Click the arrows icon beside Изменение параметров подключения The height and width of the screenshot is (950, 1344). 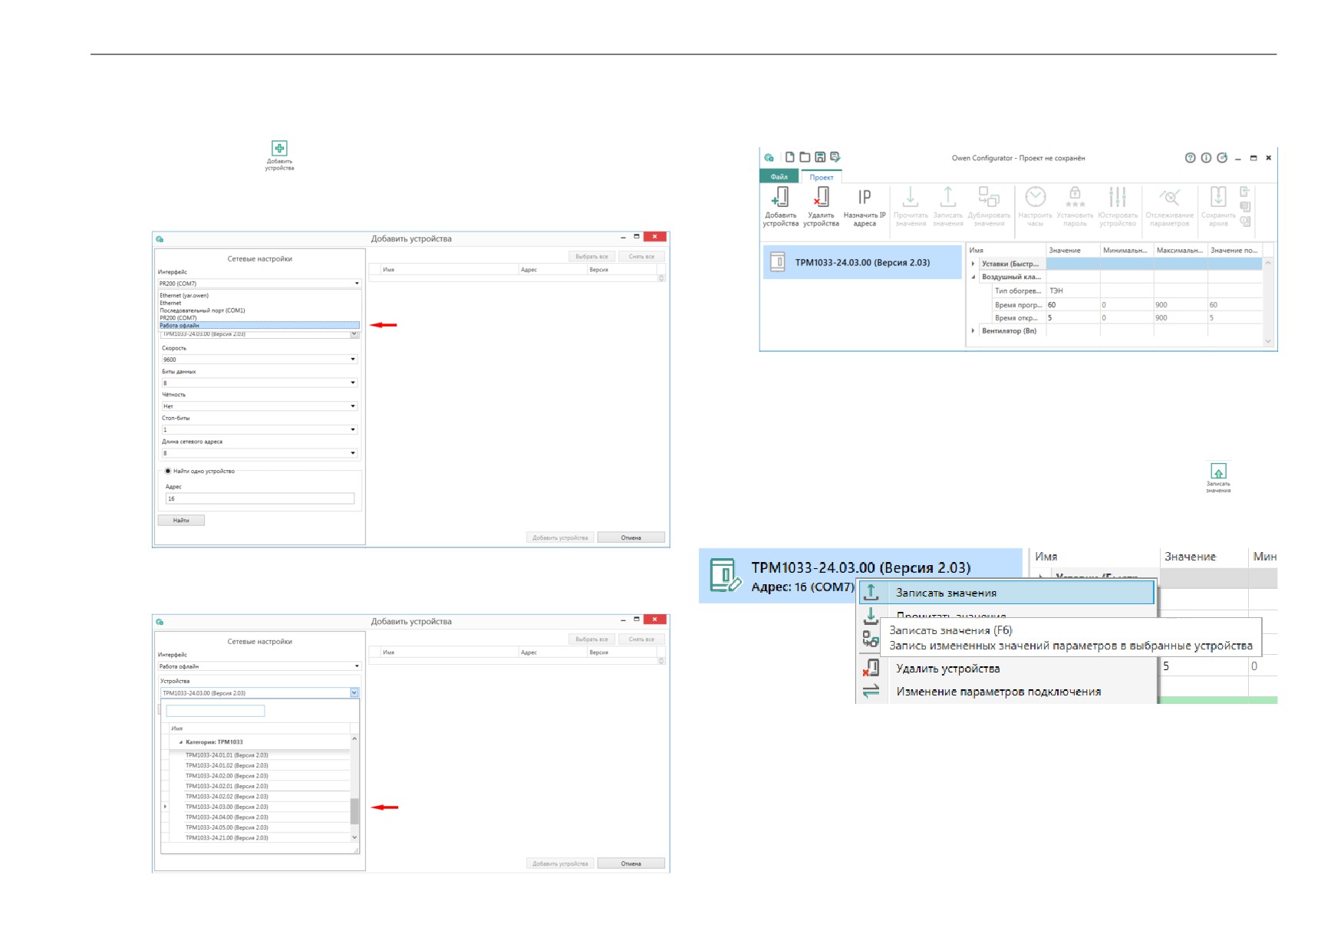pyautogui.click(x=871, y=692)
